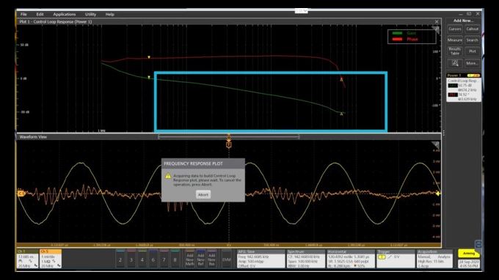Viewport: 499px width, 280px height.
Task: Open the Ch 5 channel badge settings
Action: tap(51, 259)
